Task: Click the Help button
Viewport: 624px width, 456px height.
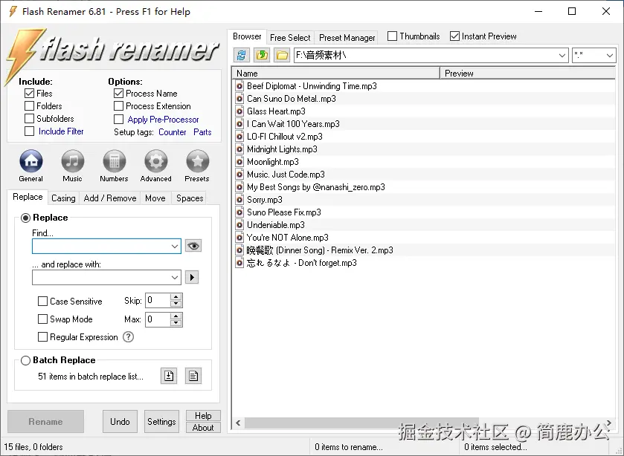Action: pos(203,415)
